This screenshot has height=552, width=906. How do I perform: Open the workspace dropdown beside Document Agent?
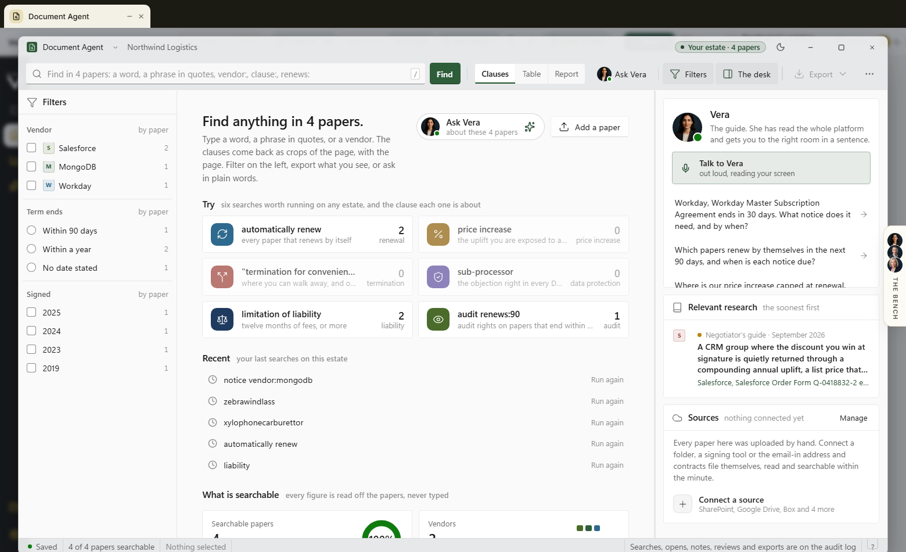[116, 47]
